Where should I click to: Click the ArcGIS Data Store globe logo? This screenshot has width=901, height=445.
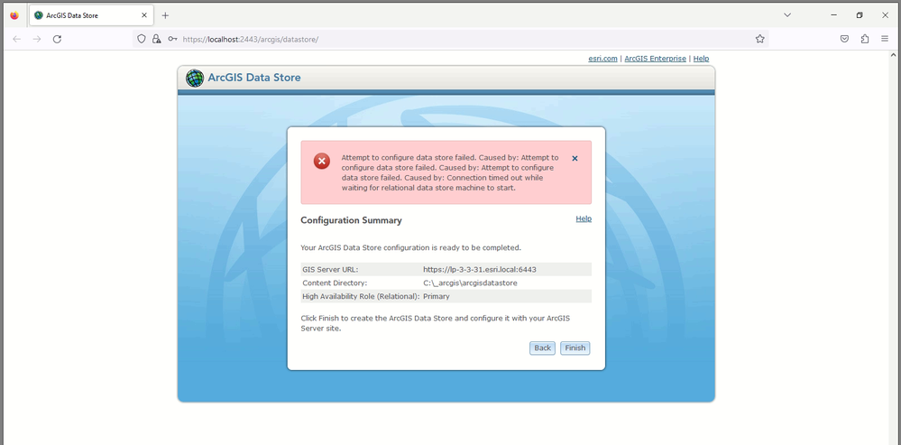tap(195, 78)
